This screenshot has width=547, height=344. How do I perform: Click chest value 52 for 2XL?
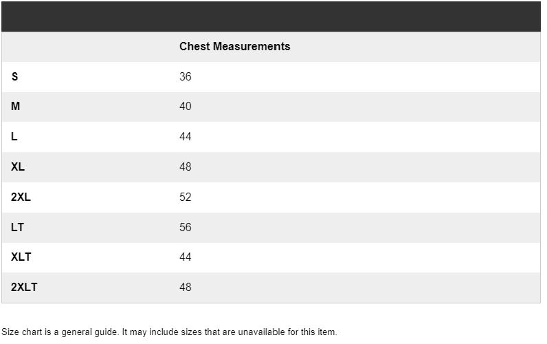point(186,197)
